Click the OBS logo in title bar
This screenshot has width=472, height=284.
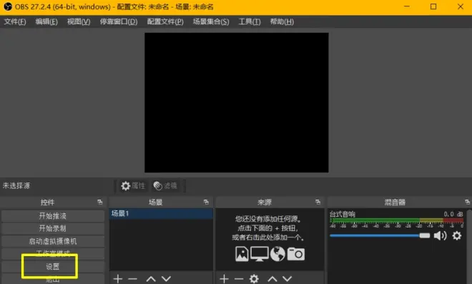8,6
